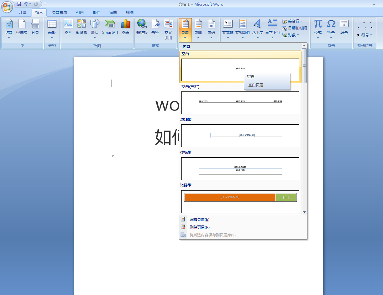
Task: Insert signature line (签名行)
Action: (293, 21)
